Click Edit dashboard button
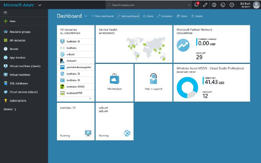The image size is (261, 163). coord(128,16)
